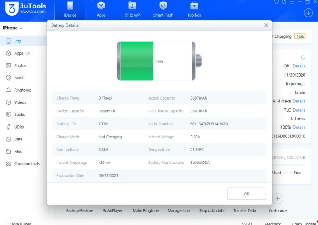Open the iDevice tab
318x225 pixels.
click(70, 10)
